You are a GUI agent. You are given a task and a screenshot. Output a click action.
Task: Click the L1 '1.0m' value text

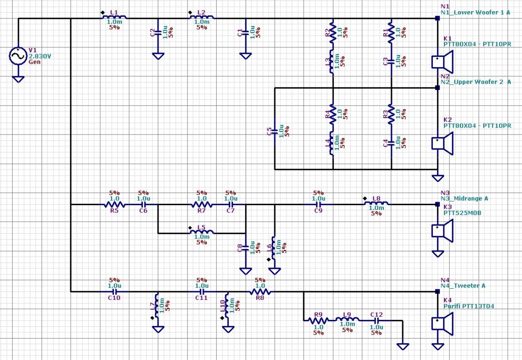[114, 22]
